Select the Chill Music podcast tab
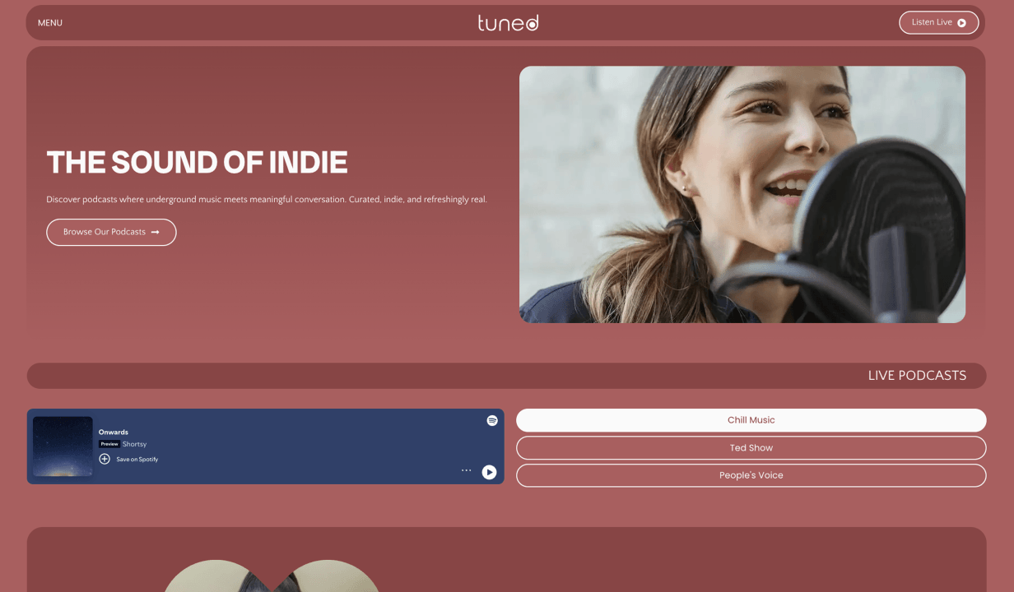Viewport: 1014px width, 592px height. tap(751, 420)
